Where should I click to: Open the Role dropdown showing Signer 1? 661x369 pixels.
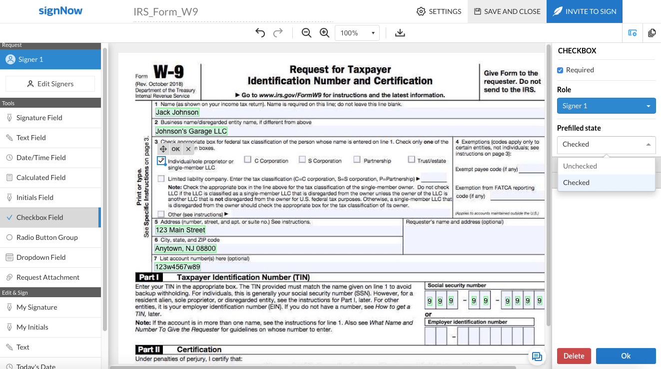(606, 106)
